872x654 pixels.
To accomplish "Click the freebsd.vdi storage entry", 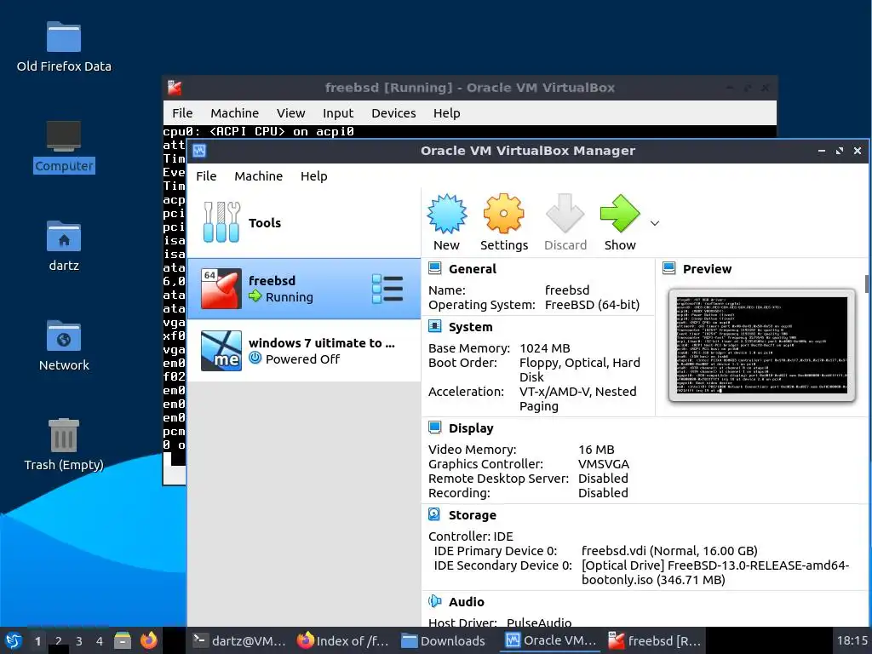I will tap(669, 551).
